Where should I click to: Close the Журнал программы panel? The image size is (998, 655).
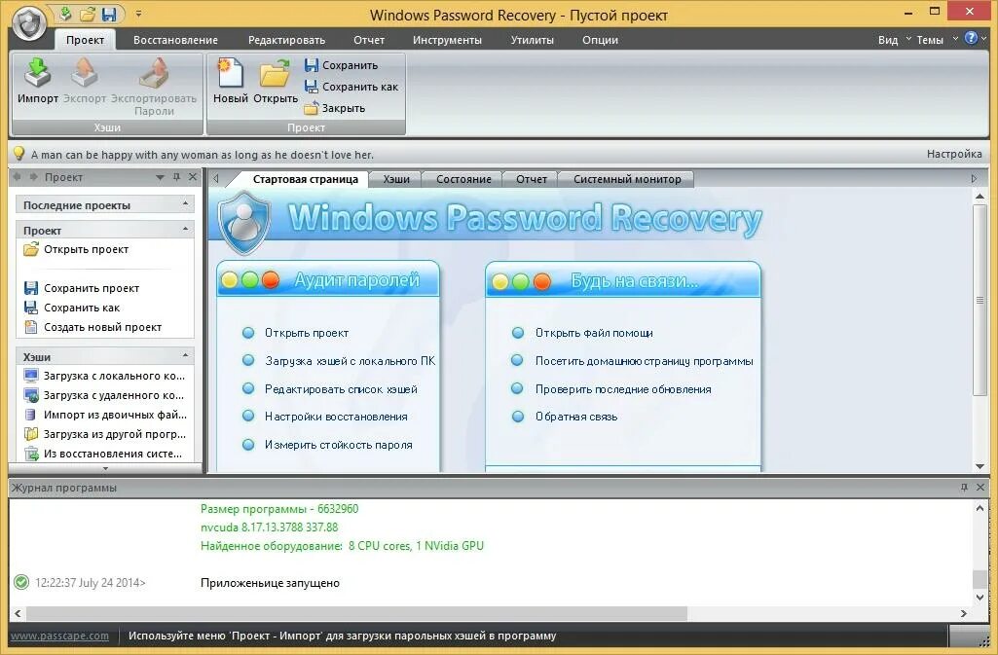click(980, 488)
